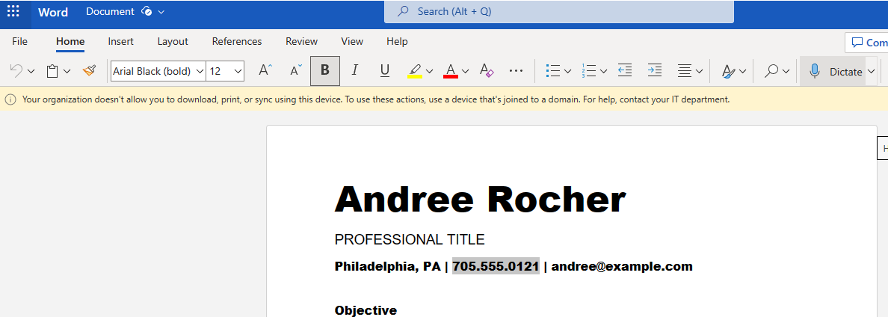Image resolution: width=888 pixels, height=317 pixels.
Task: Toggle Italic formatting
Action: [355, 71]
